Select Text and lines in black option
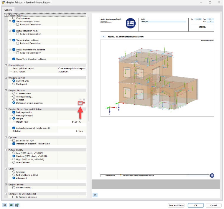This screenshot has width=224, height=209. (14, 175)
